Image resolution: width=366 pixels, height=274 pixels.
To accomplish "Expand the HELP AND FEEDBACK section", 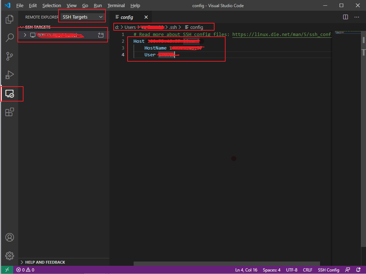I will pyautogui.click(x=43, y=262).
